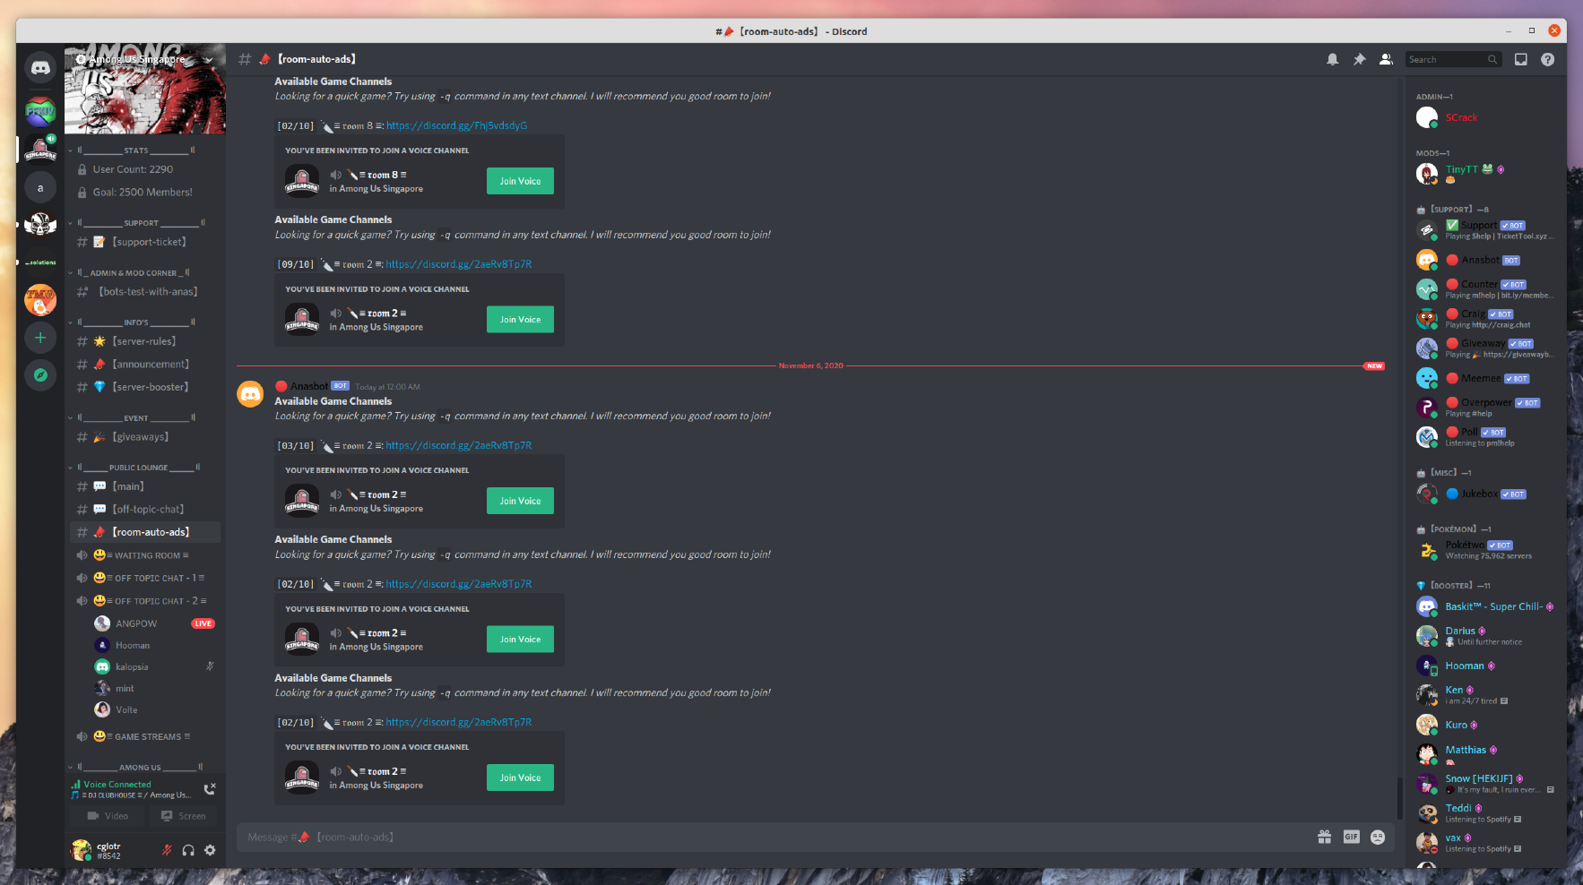The image size is (1583, 885).
Task: Click the Add a Server plus icon
Action: pos(40,338)
